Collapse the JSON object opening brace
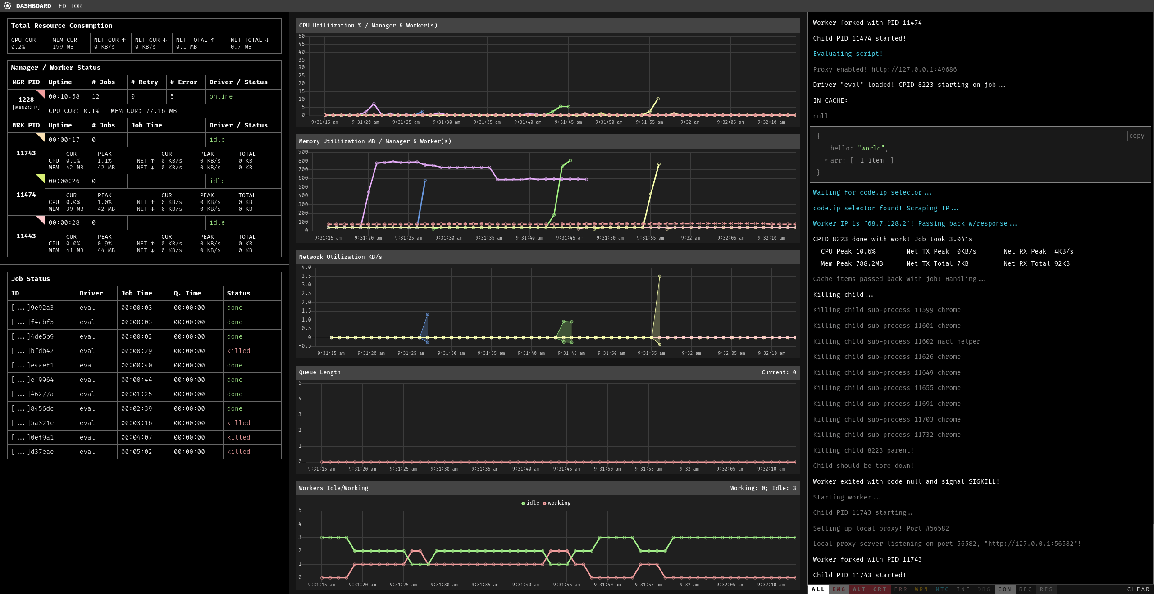1154x594 pixels. click(818, 136)
